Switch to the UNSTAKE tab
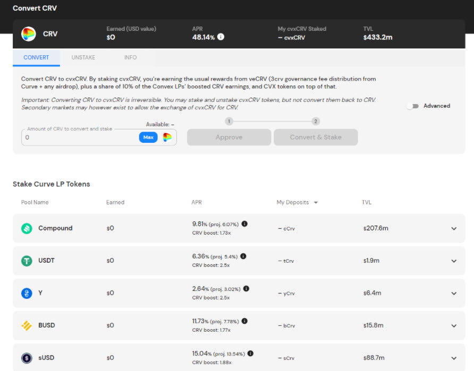The image size is (474, 371). (83, 57)
